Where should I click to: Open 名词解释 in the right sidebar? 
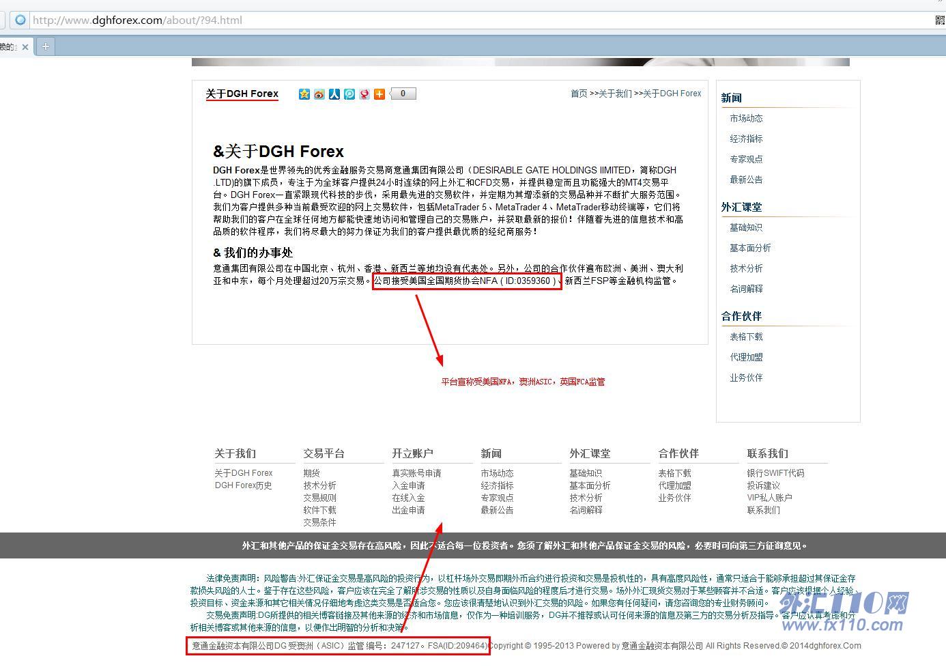746,289
